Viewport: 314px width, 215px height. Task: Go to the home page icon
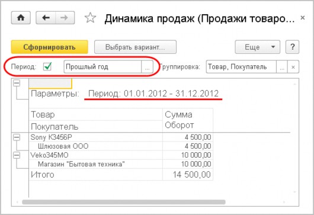(x=21, y=18)
